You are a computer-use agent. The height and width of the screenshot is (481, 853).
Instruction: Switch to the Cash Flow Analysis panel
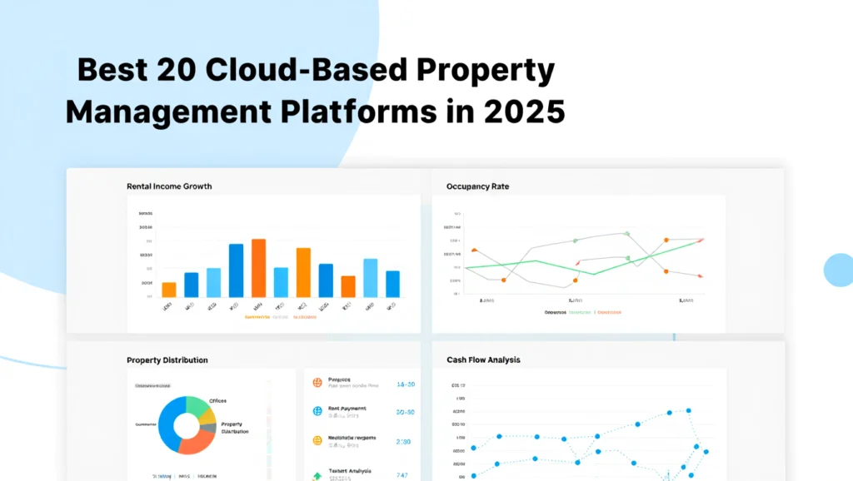483,360
